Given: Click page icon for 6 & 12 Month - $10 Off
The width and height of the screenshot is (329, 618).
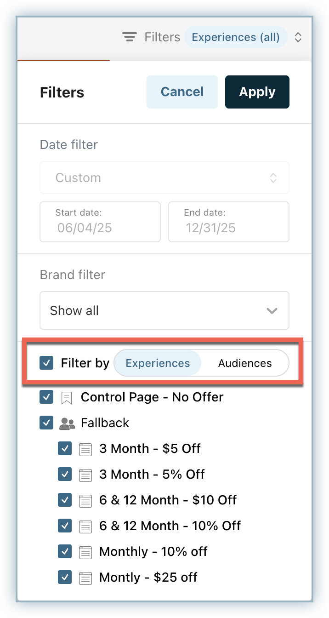Looking at the screenshot, I should click(85, 500).
